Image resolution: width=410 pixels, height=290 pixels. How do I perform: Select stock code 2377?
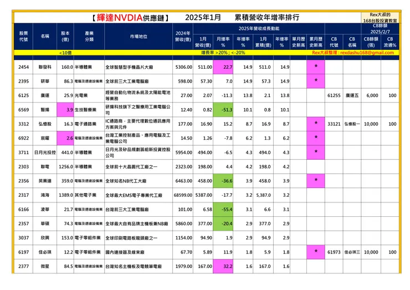tap(23, 266)
